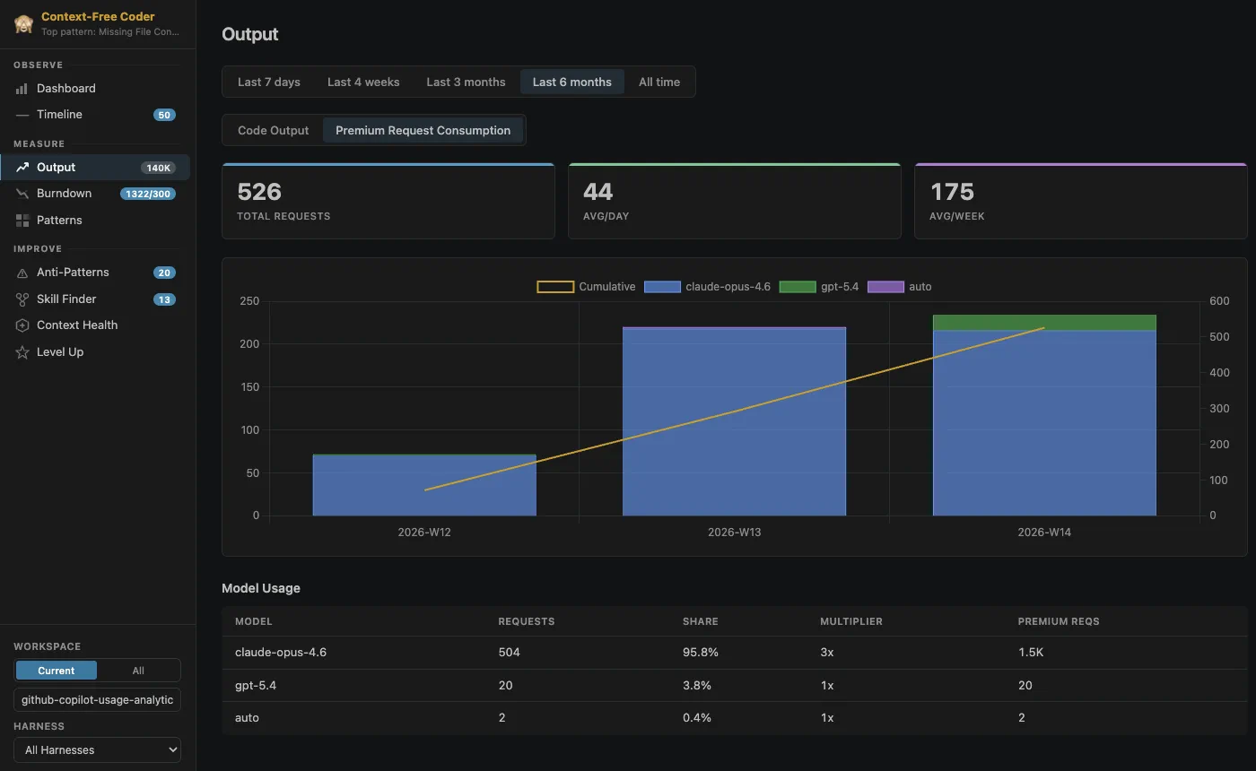Click the Share column header
This screenshot has height=771, width=1256.
coord(701,621)
